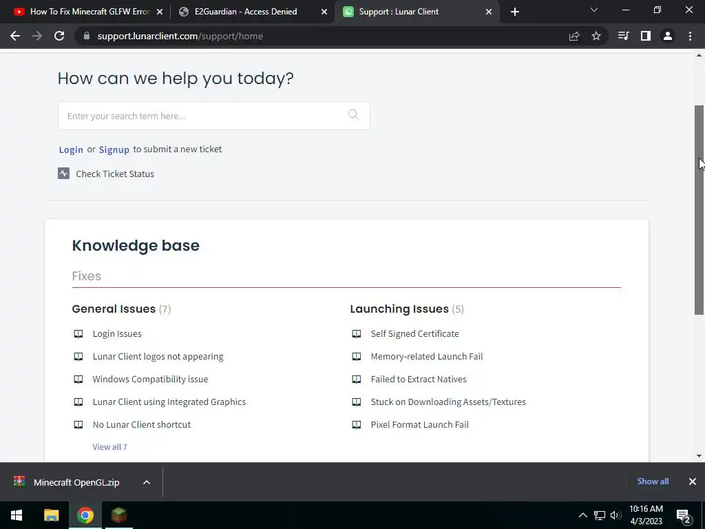705x529 pixels.
Task: Switch to How To Fix Minecraft GLFW tab
Action: pos(90,12)
